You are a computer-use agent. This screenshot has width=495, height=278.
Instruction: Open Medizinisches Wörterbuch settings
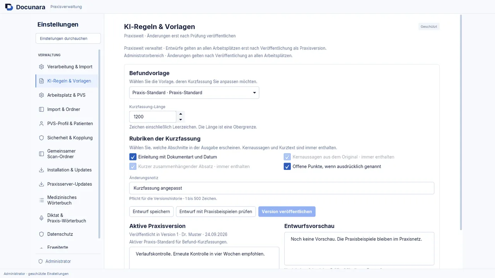pos(67,200)
